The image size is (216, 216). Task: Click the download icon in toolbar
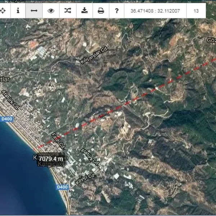coord(85,10)
